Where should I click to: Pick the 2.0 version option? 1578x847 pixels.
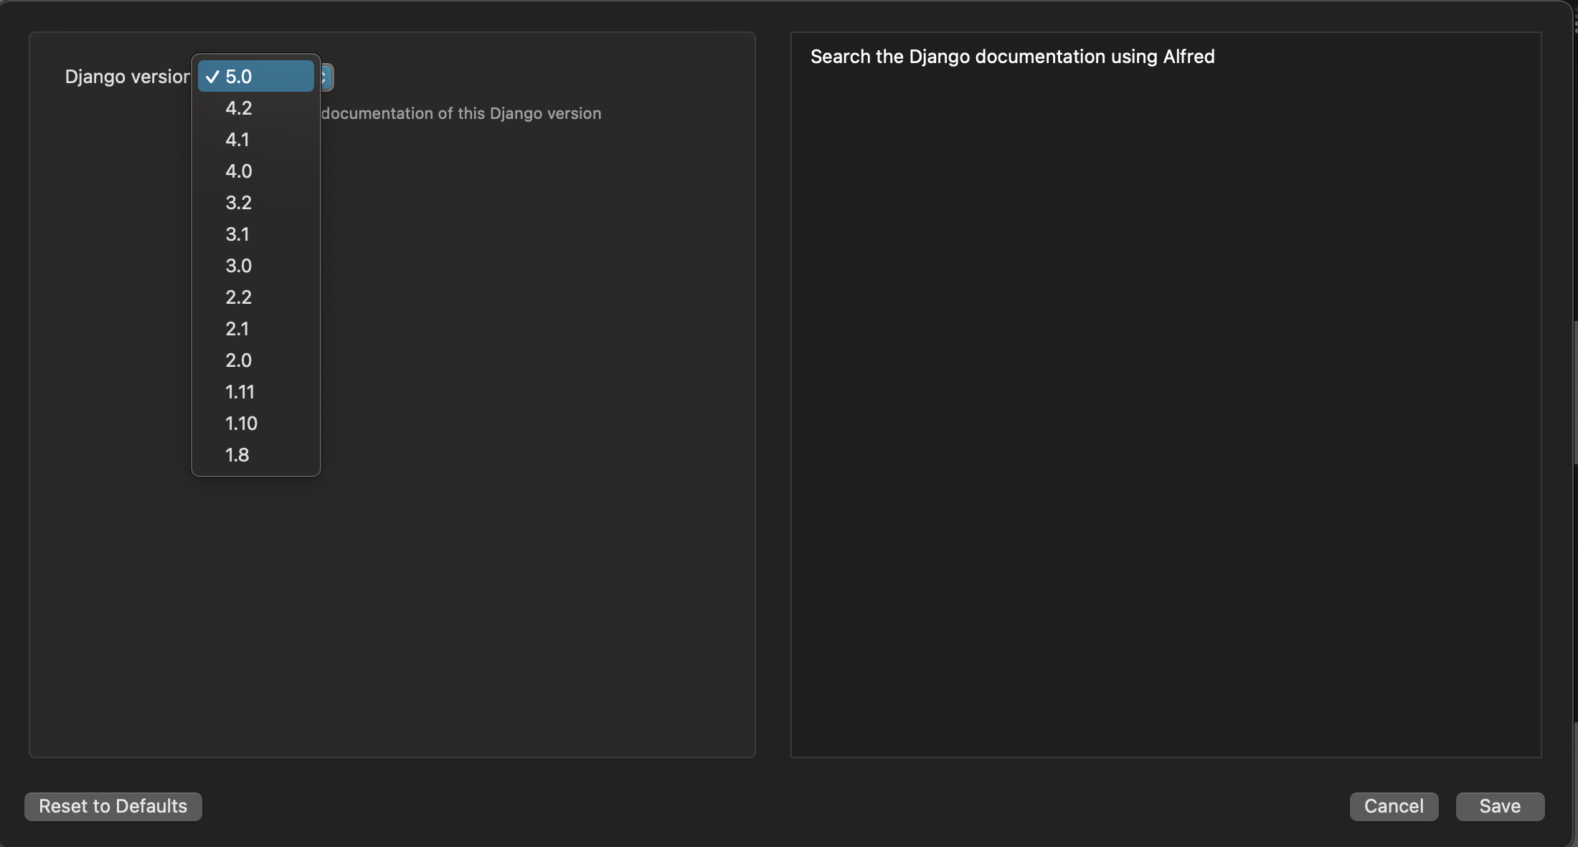click(255, 360)
